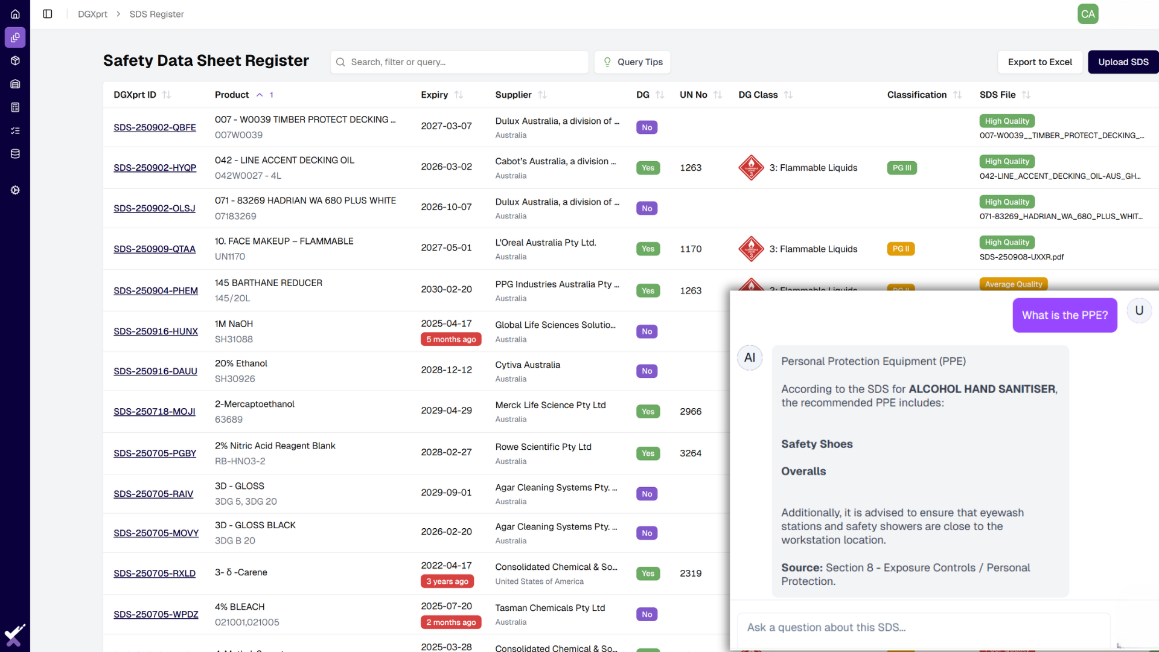Image resolution: width=1159 pixels, height=652 pixels.
Task: Click DGXprt breadcrumb item
Action: (x=92, y=14)
